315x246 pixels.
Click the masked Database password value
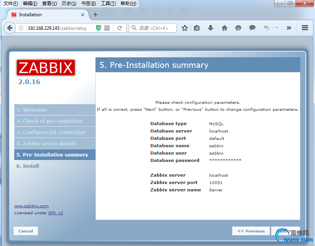point(225,160)
